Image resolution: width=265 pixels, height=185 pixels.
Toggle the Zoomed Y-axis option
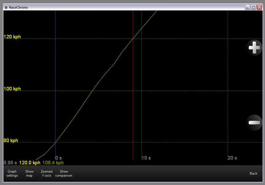click(46, 173)
